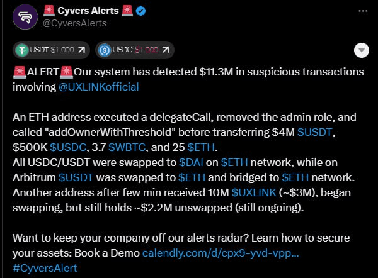Click the $USDT cashtag after Arbitrum
This screenshot has width=378, height=278.
76,177
